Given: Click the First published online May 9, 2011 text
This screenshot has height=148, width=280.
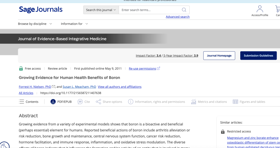Looking at the screenshot, I should tap(98, 68).
